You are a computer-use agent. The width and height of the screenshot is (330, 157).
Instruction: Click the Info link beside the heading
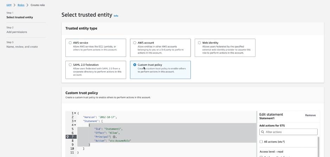[116, 16]
